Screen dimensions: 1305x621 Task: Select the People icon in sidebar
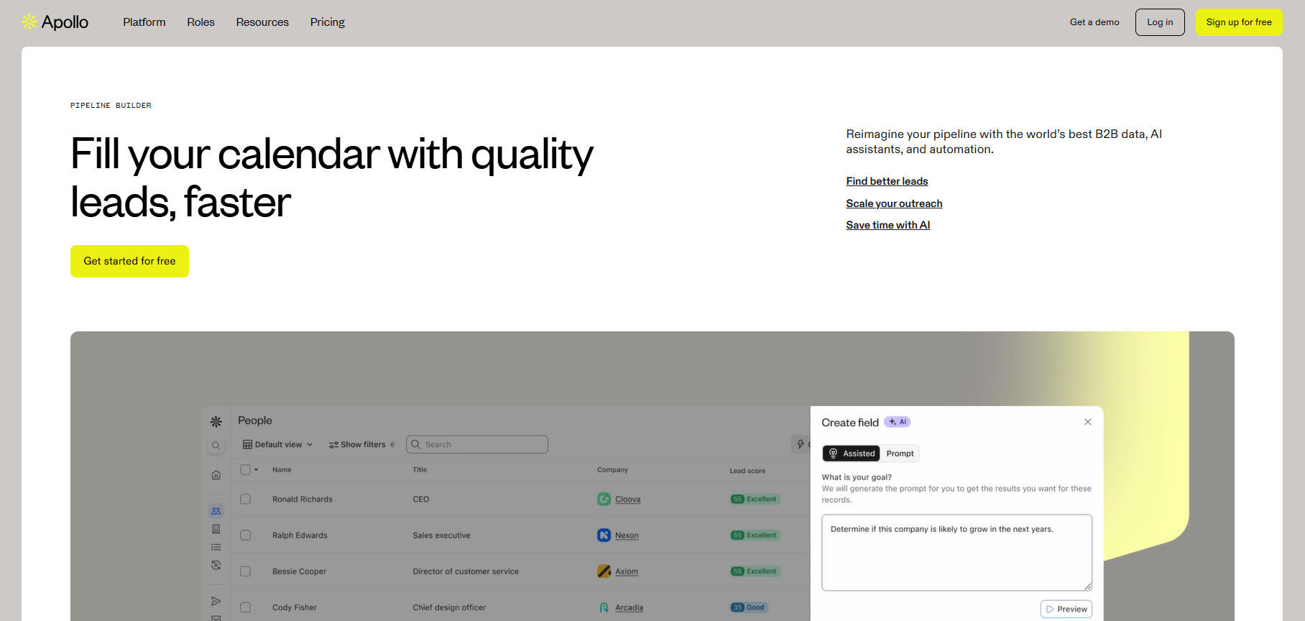point(216,511)
